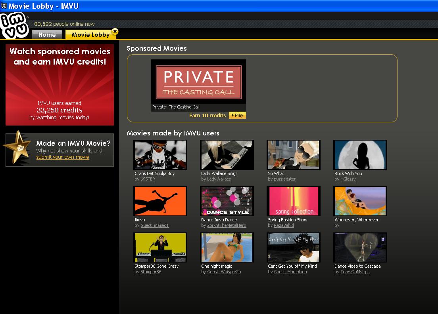Open the So What movie thumbnail
This screenshot has width=438, height=314.
pos(293,155)
